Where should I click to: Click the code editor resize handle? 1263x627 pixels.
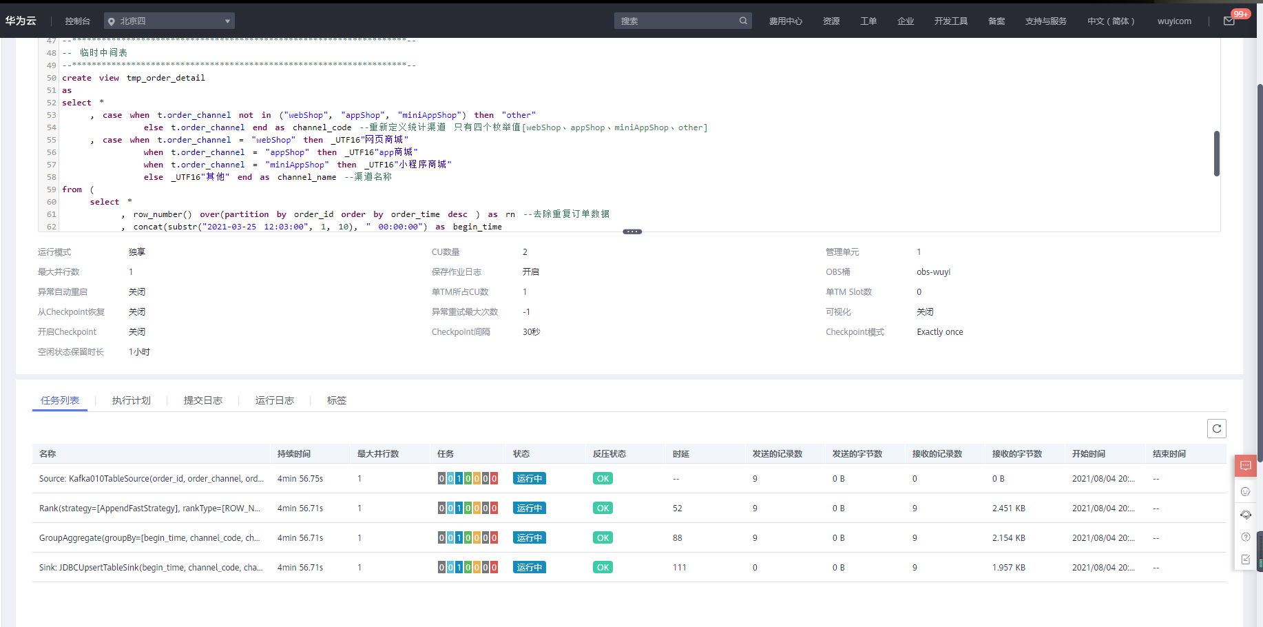tap(631, 232)
